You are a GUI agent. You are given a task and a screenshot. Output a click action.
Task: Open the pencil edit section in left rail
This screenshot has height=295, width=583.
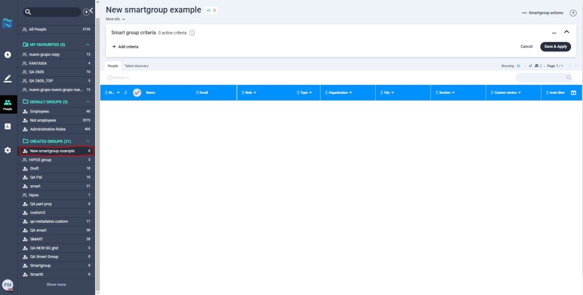pyautogui.click(x=8, y=78)
